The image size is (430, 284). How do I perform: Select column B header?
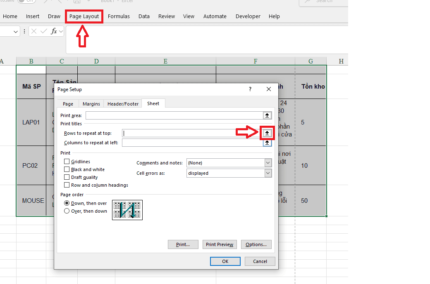click(x=31, y=61)
